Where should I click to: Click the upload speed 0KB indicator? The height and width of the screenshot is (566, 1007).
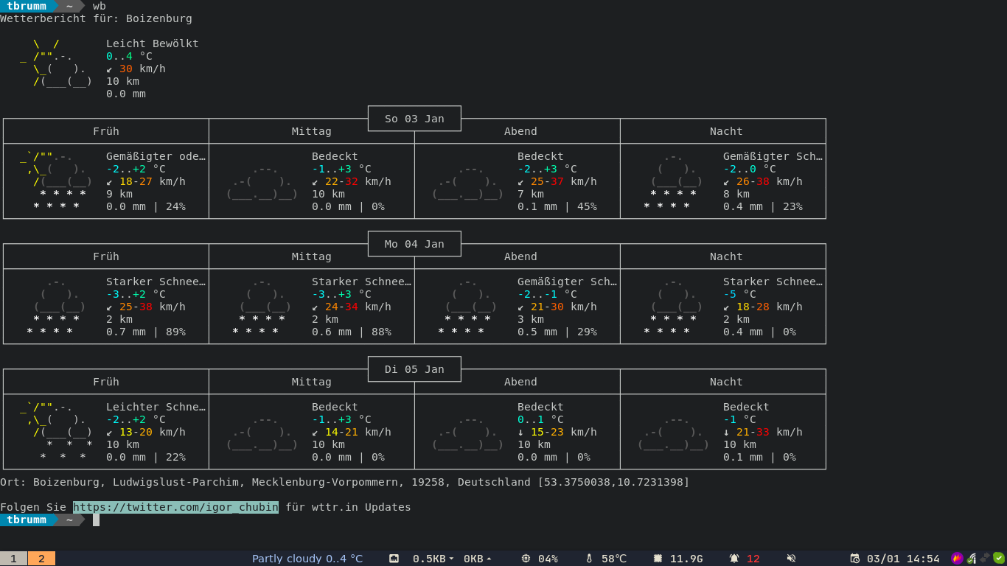[477, 559]
